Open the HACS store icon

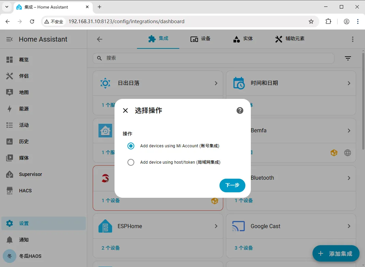[x=10, y=191]
